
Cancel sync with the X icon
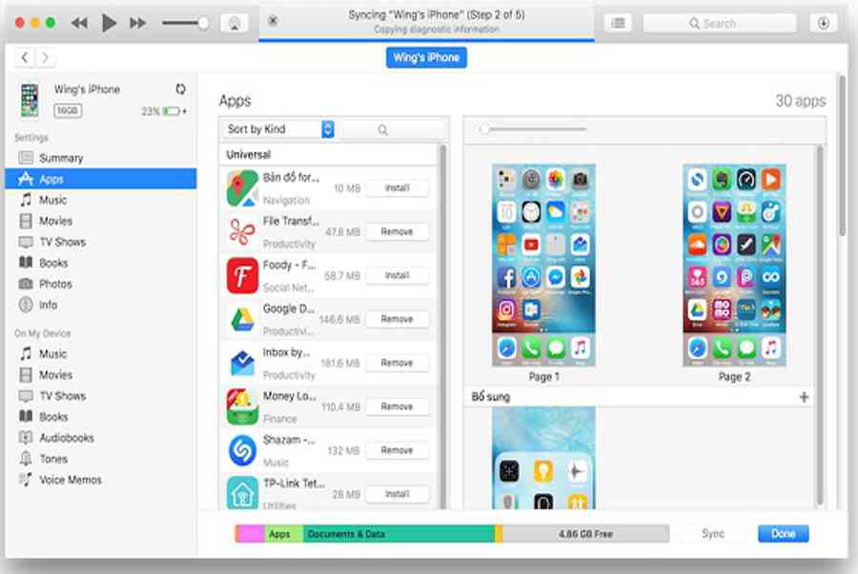274,21
